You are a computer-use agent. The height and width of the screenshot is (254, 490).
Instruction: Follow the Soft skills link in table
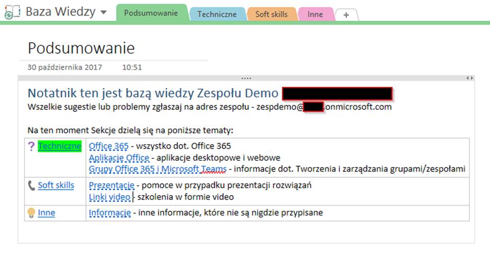(56, 185)
